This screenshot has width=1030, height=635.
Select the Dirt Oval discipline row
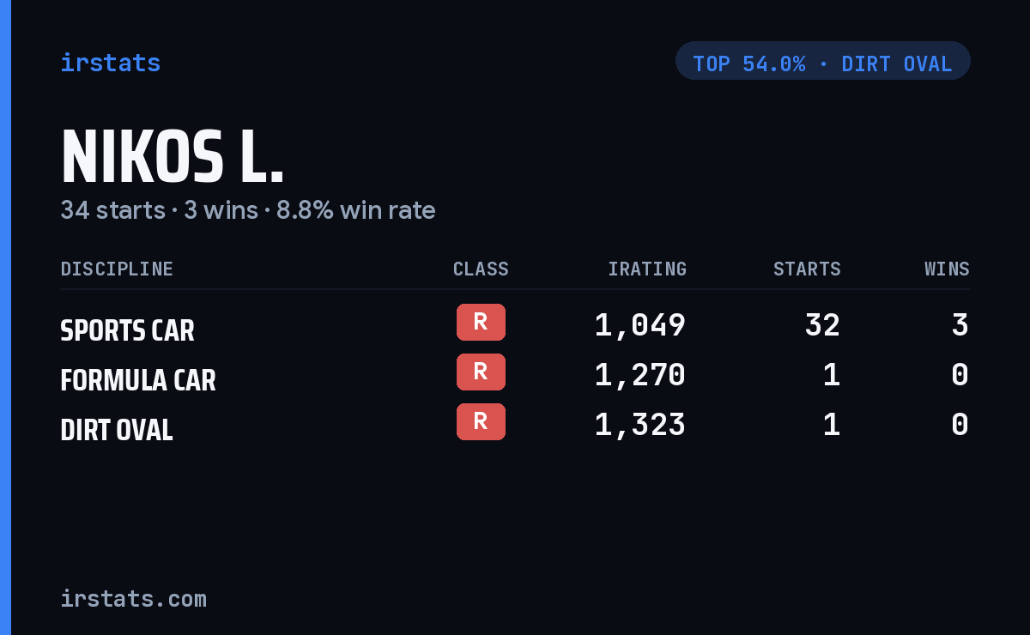515,426
